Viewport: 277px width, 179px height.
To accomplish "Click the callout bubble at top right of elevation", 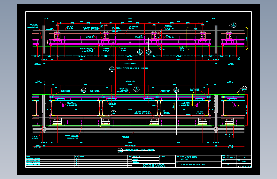I will 234,25.
